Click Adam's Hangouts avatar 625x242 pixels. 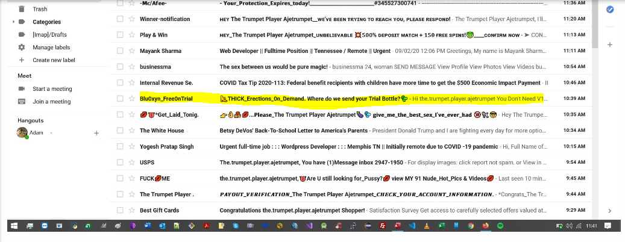[22, 132]
